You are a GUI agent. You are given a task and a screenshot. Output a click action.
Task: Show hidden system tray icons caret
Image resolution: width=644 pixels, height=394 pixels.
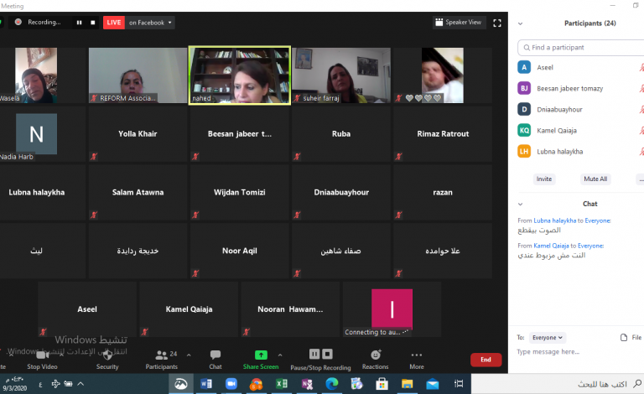(80, 384)
